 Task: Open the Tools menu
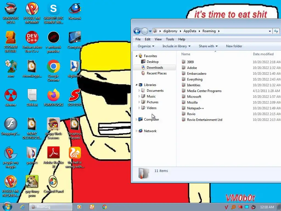[170, 39]
